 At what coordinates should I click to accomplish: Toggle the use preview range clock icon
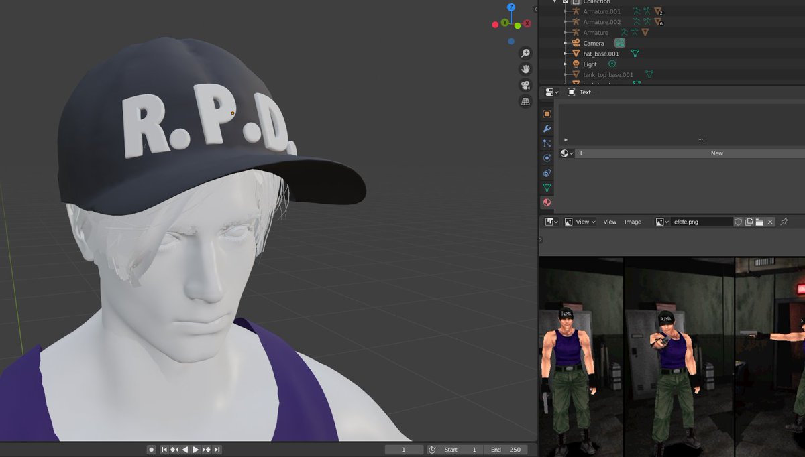click(432, 450)
